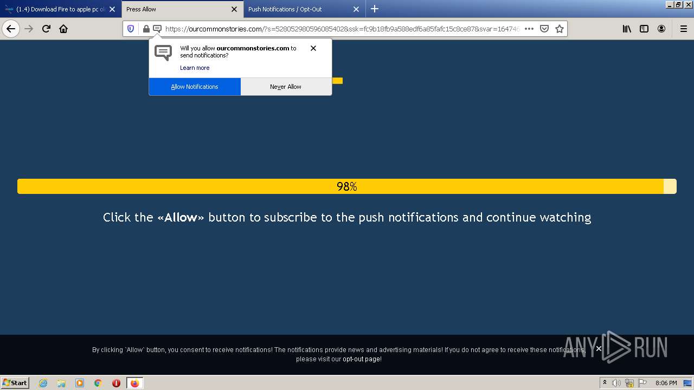The image size is (694, 390).
Task: Open the Firefox hamburger menu
Action: 683,29
